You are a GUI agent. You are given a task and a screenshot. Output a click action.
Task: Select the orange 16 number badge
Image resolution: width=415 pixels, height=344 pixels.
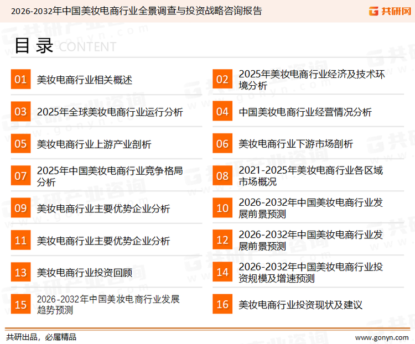[222, 304]
